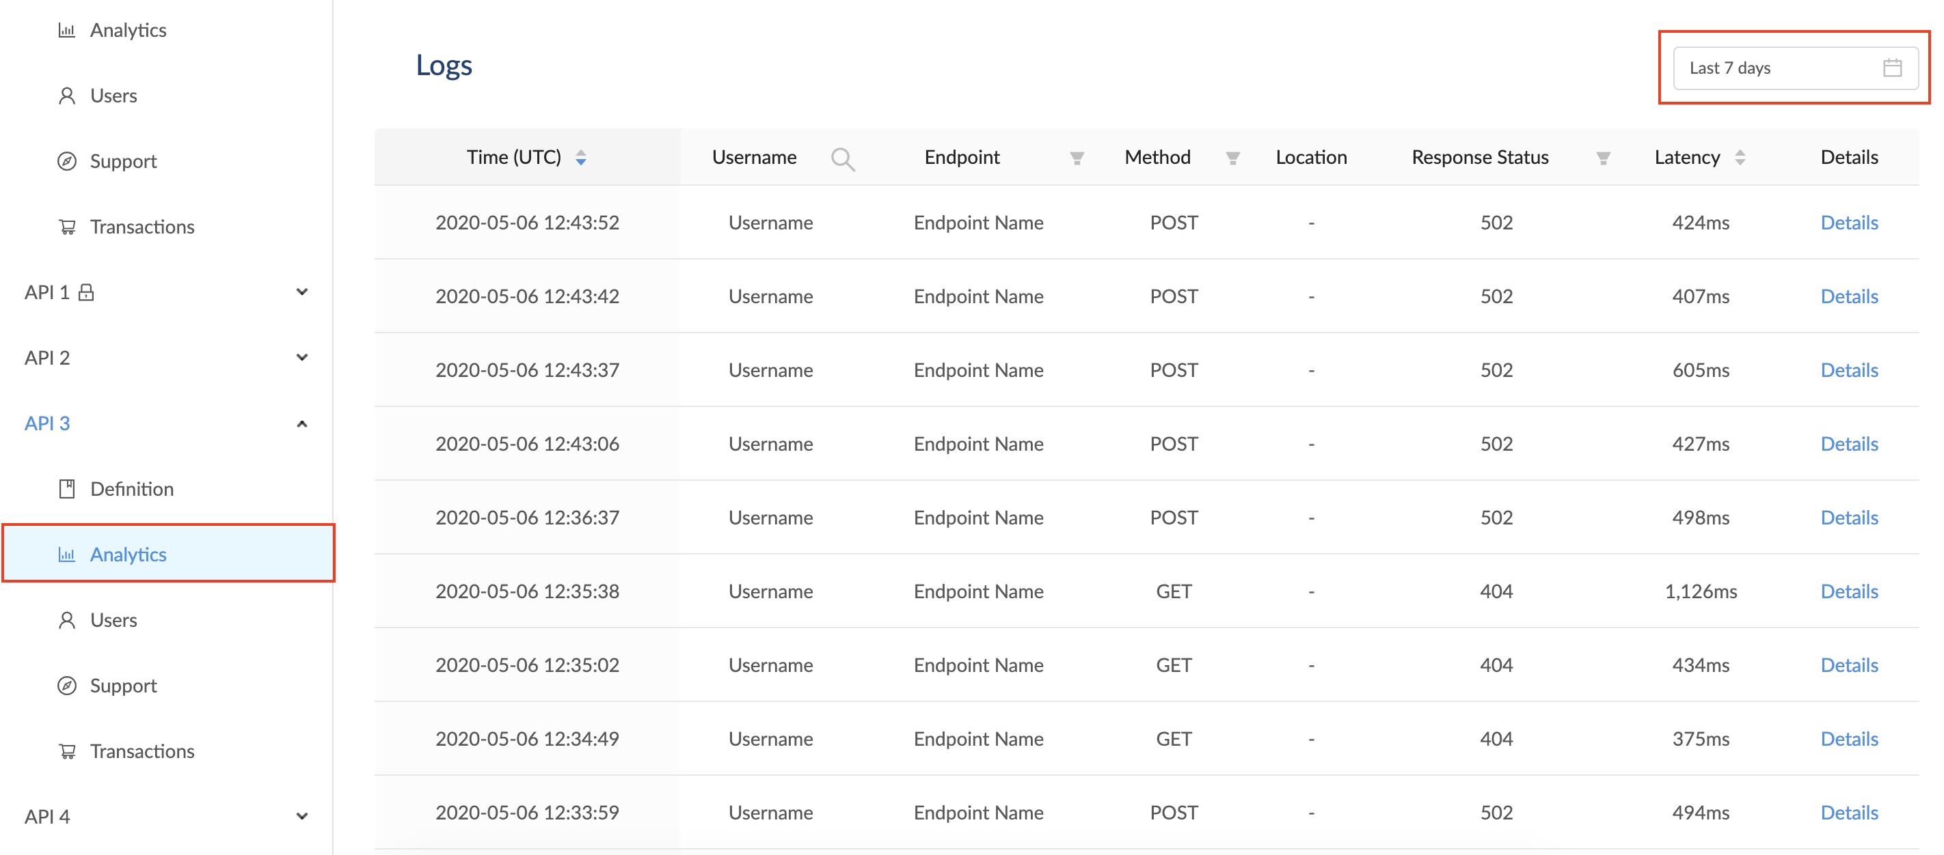This screenshot has height=855, width=1944.
Task: Click the Username search magnifier icon
Action: (x=842, y=158)
